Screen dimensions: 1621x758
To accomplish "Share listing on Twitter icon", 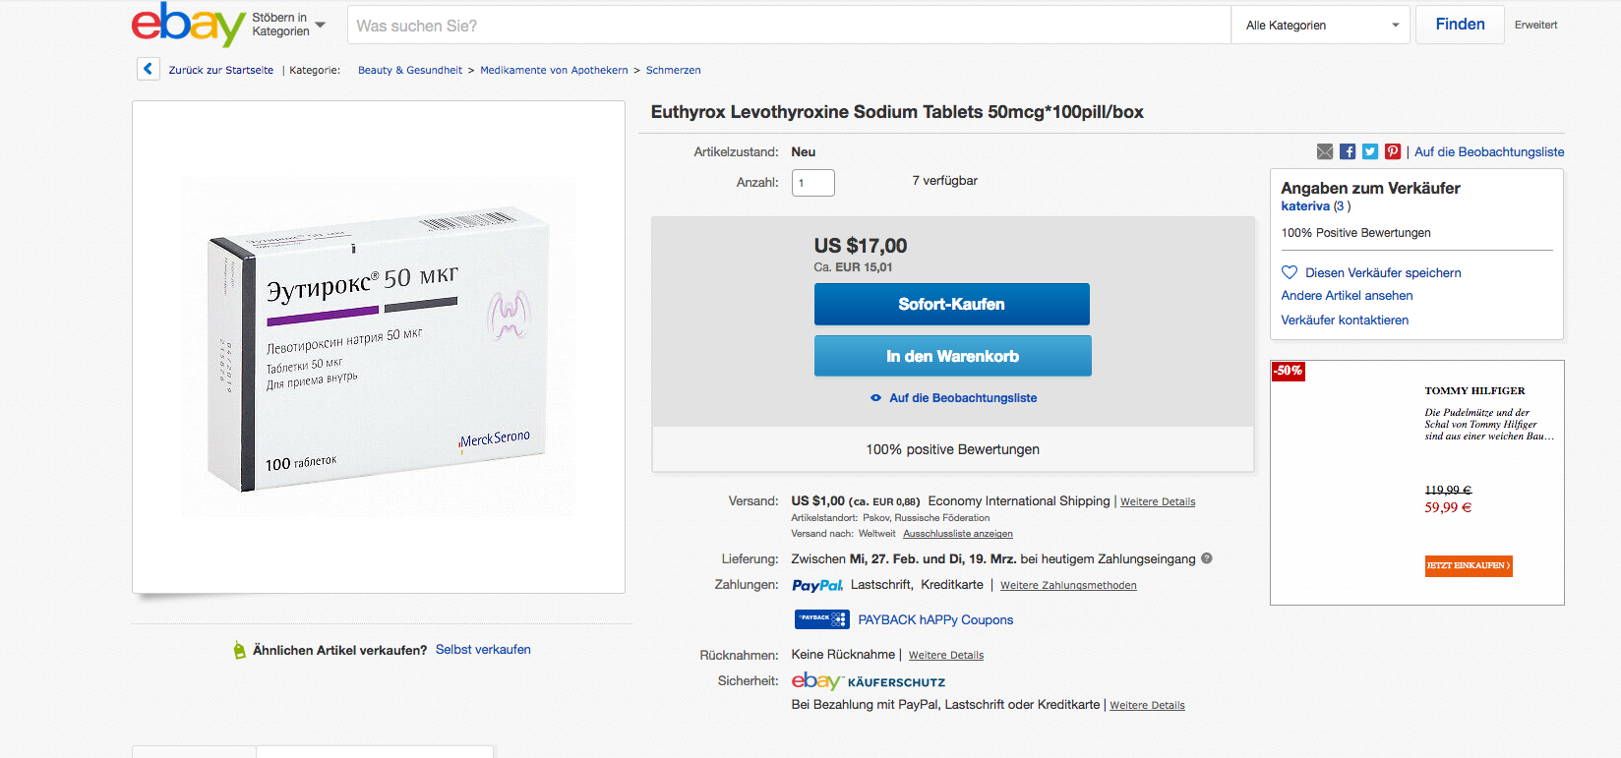I will tap(1370, 151).
